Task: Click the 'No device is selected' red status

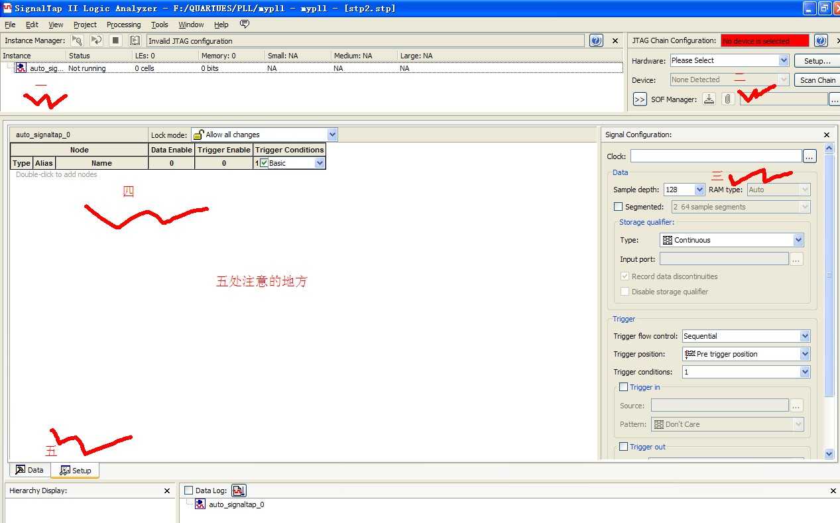Action: 765,41
